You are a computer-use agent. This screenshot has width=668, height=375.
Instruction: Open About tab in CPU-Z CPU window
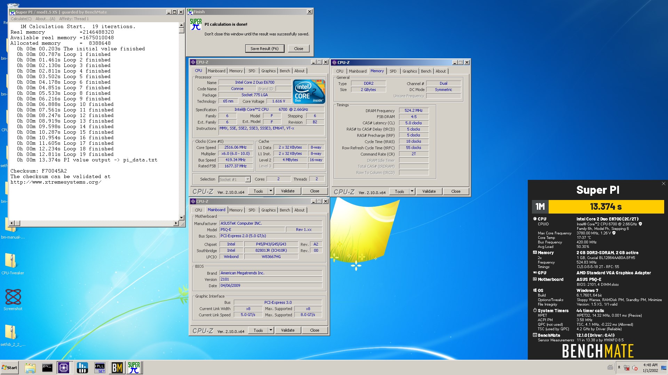tap(299, 71)
